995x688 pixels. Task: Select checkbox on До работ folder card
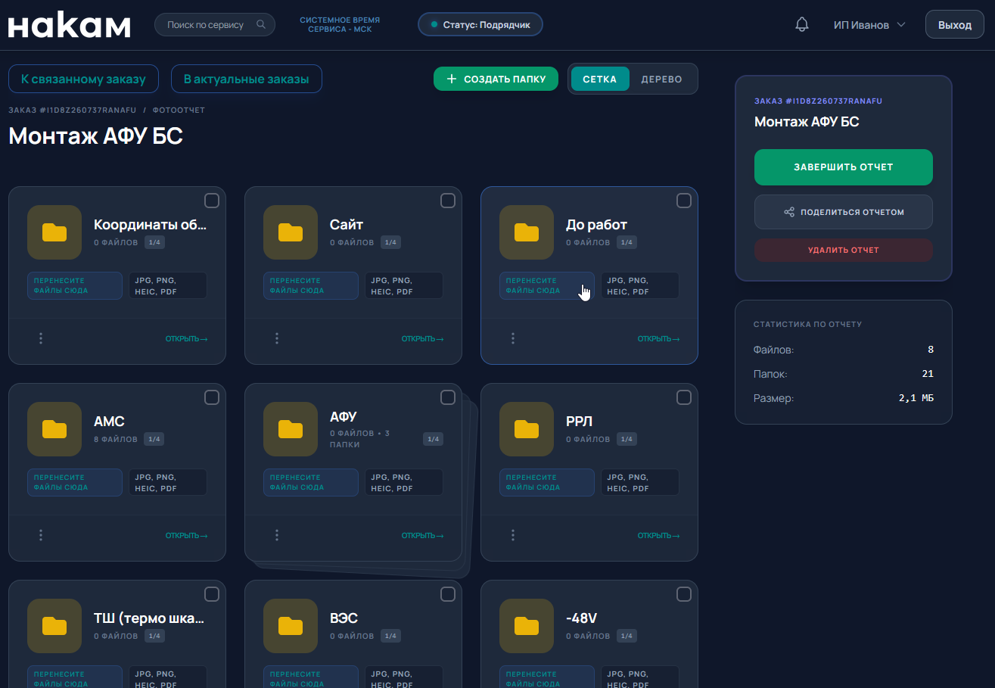(684, 201)
